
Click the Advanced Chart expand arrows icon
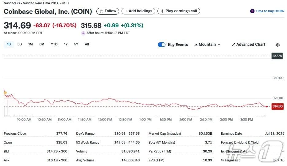(x=233, y=44)
